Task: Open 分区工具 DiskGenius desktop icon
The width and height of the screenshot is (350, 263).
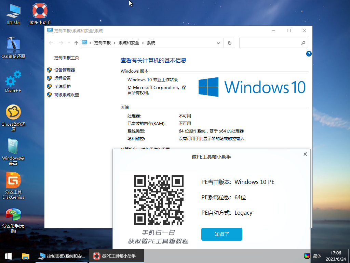Action: tap(13, 186)
